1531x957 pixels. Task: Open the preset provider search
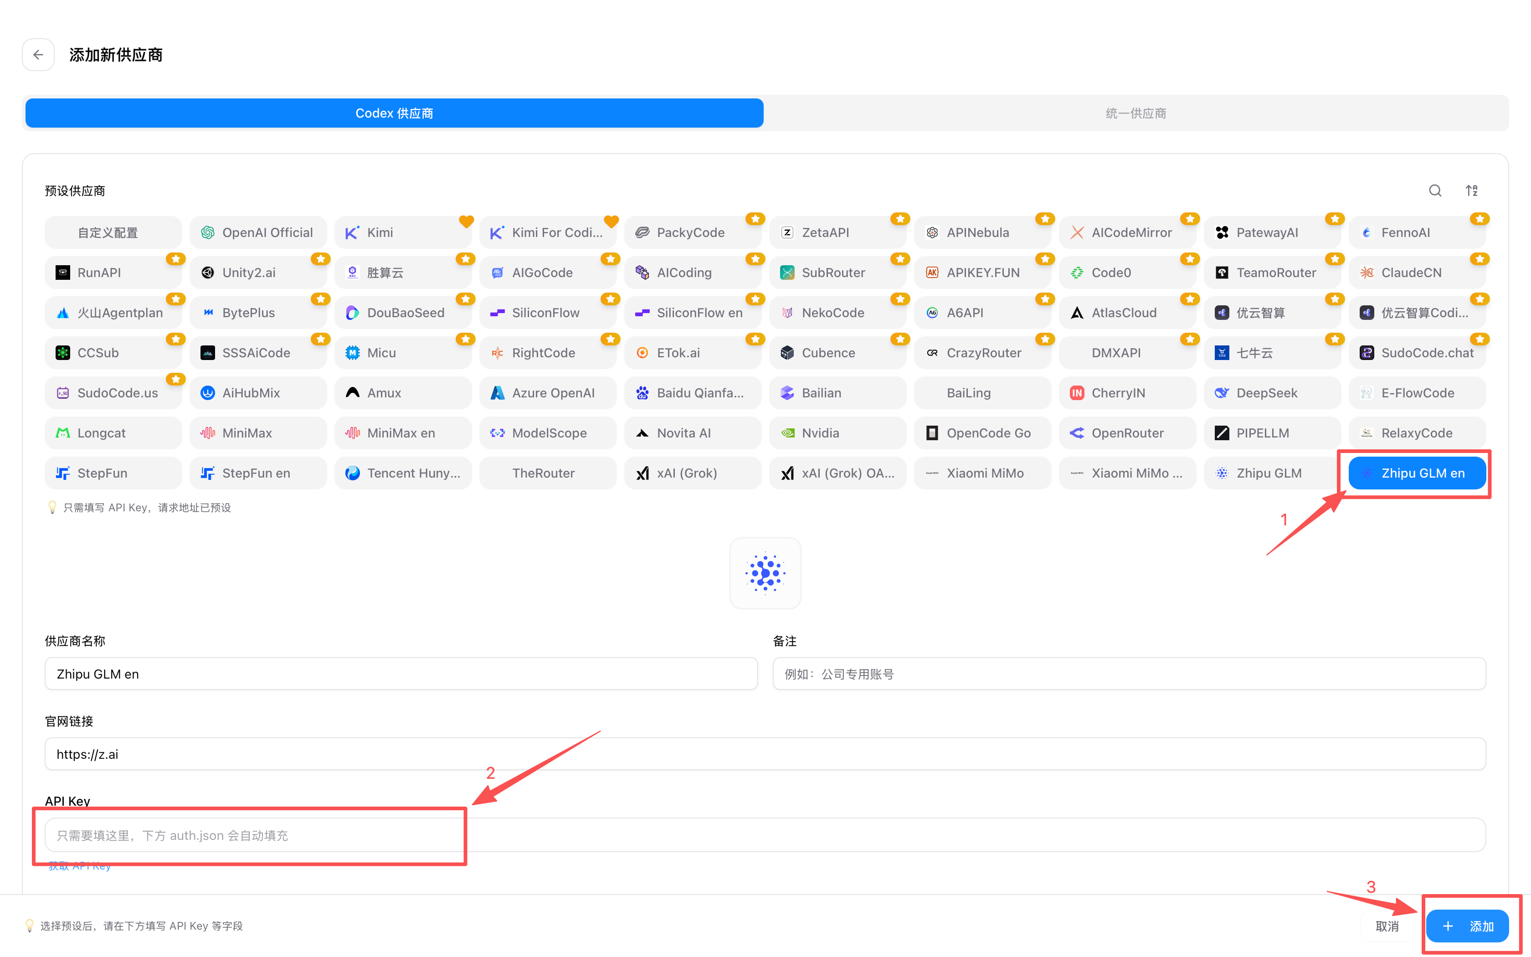(1435, 190)
